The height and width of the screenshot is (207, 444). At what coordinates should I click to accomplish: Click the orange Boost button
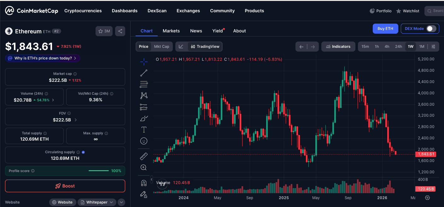(65, 186)
